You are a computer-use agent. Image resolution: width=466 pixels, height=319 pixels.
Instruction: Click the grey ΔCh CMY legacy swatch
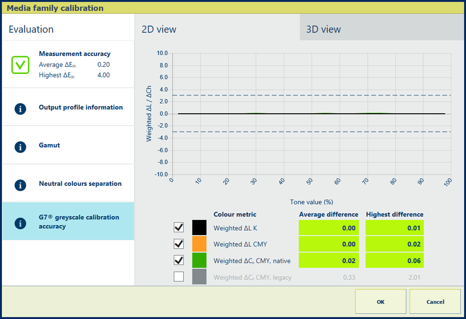[x=199, y=277]
